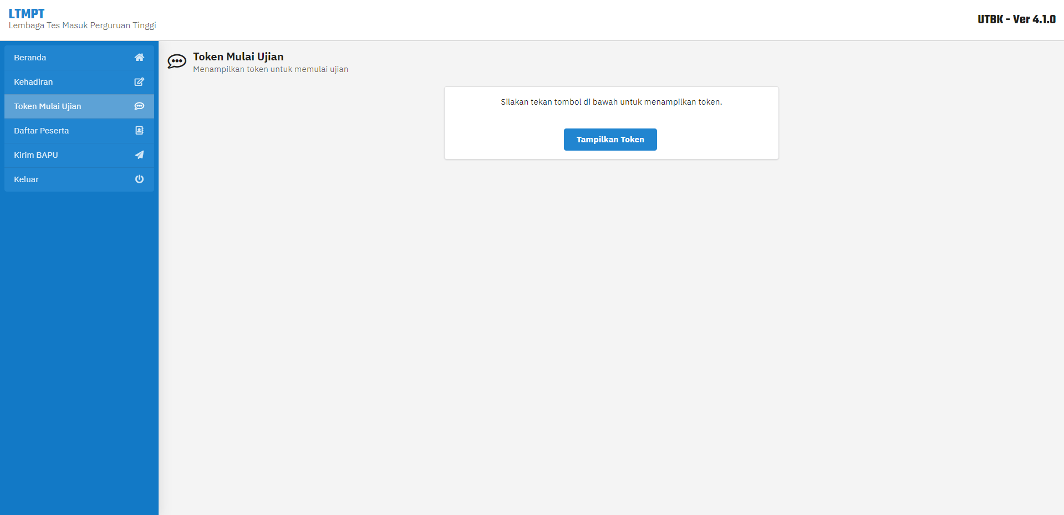This screenshot has width=1064, height=515.
Task: Click the UTBK - Ver 4.1.0 label
Action: pyautogui.click(x=1016, y=19)
